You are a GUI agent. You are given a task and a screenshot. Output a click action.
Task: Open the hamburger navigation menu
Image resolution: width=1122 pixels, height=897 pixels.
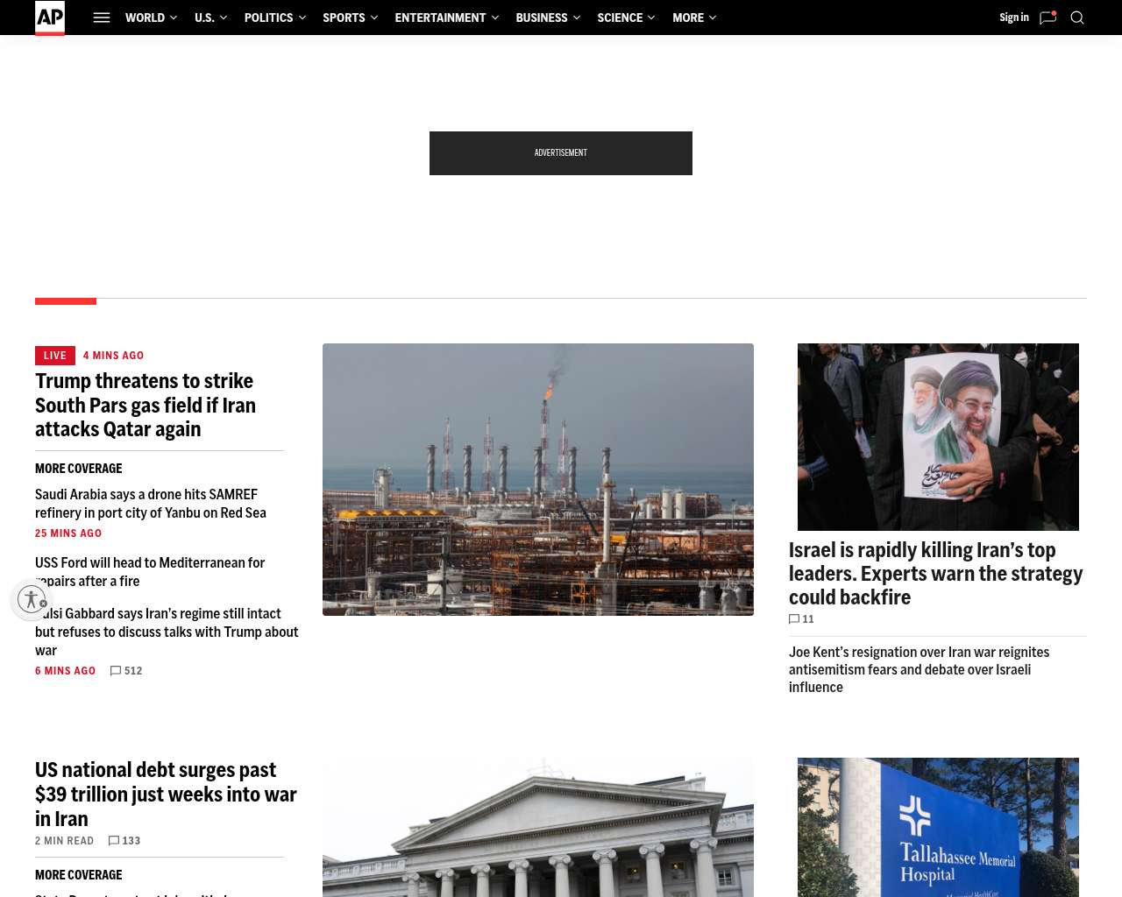point(102,18)
